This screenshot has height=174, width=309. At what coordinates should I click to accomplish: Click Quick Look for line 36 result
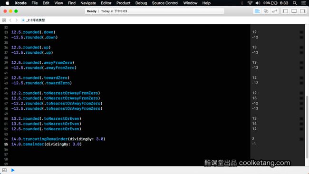pos(301,47)
